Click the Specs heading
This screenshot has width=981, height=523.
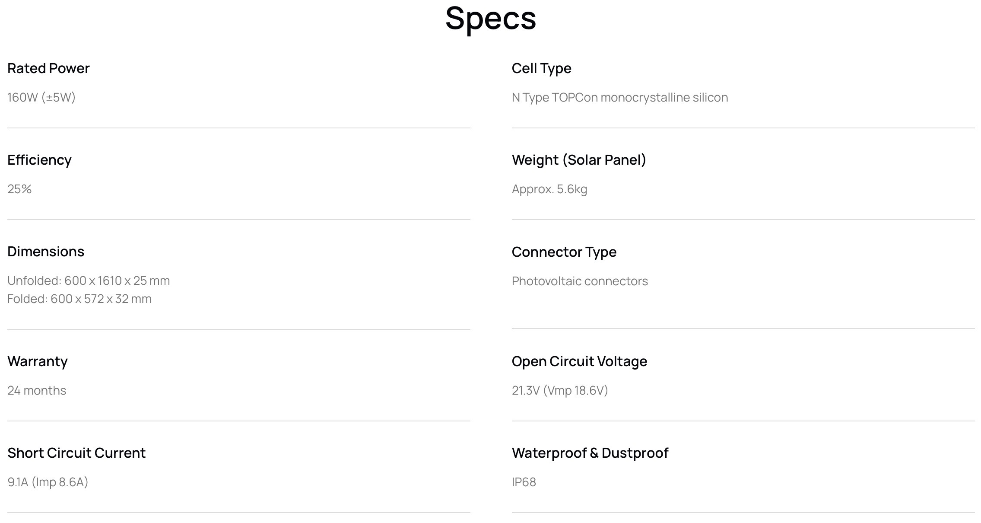[x=490, y=18]
